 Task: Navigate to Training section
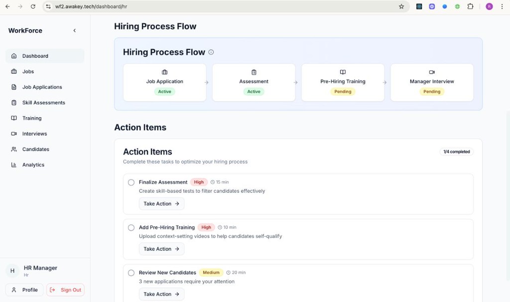45,118
